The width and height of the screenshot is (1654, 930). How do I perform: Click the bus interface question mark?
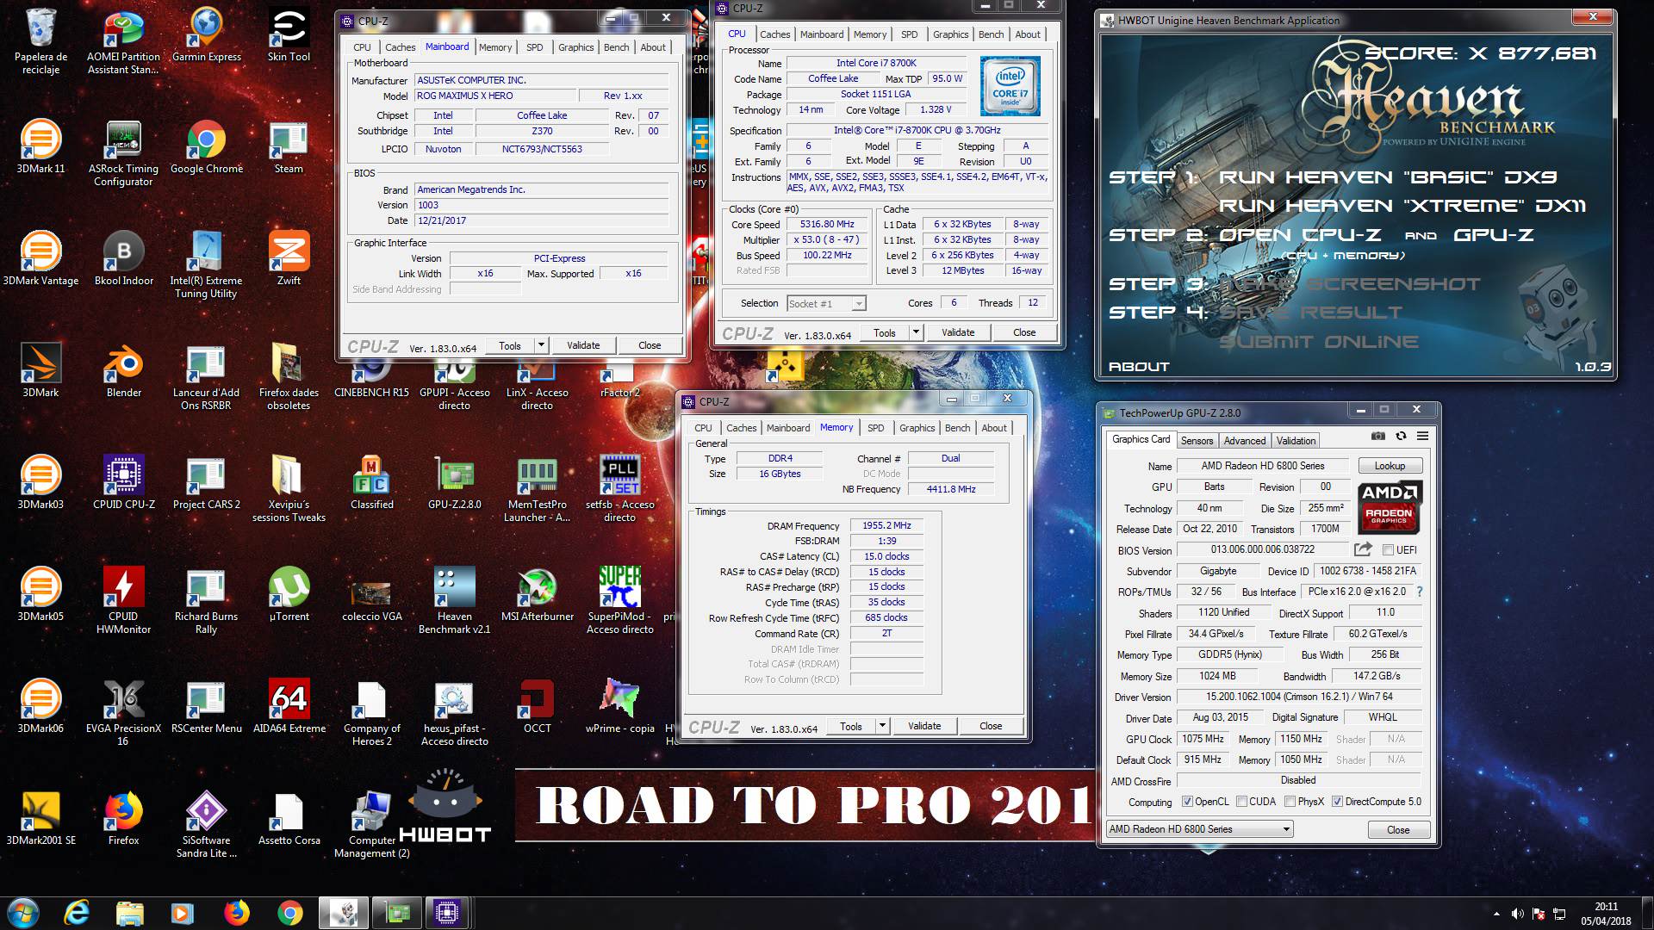1419,592
